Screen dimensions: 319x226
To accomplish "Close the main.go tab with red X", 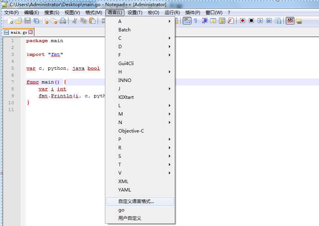I will click(x=31, y=32).
